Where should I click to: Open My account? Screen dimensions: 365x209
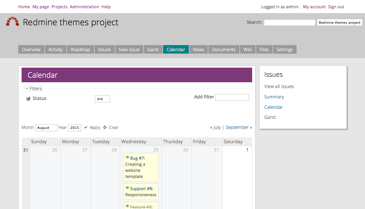[314, 7]
